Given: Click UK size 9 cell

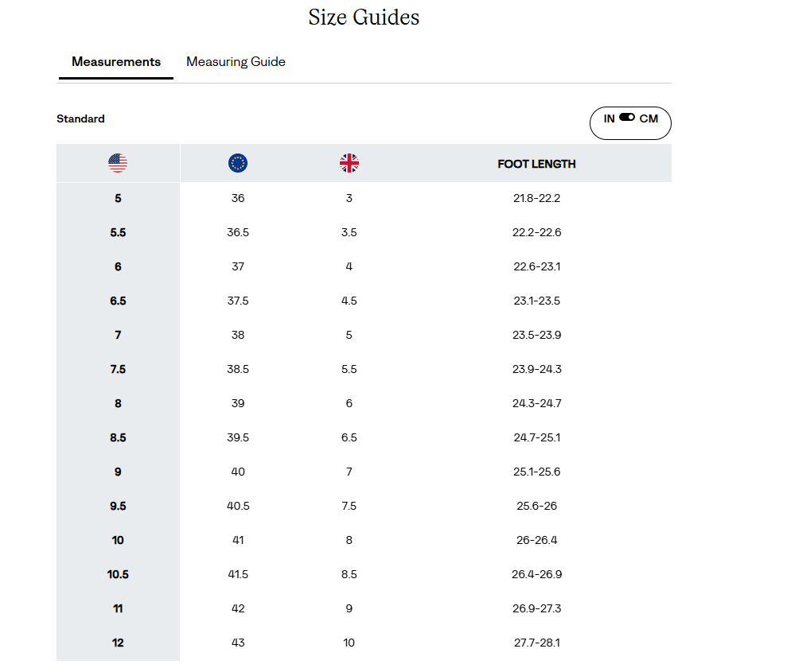Looking at the screenshot, I should pos(349,608).
